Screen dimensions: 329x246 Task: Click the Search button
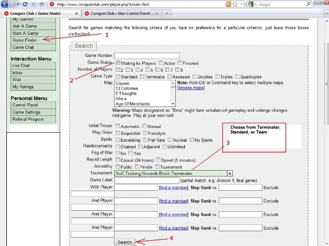[125, 242]
